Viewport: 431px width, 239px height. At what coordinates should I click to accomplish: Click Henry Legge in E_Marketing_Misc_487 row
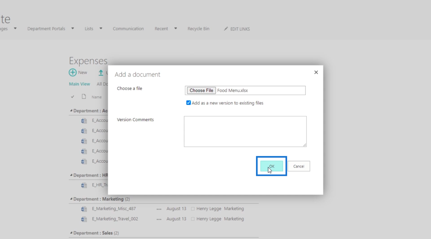click(209, 209)
